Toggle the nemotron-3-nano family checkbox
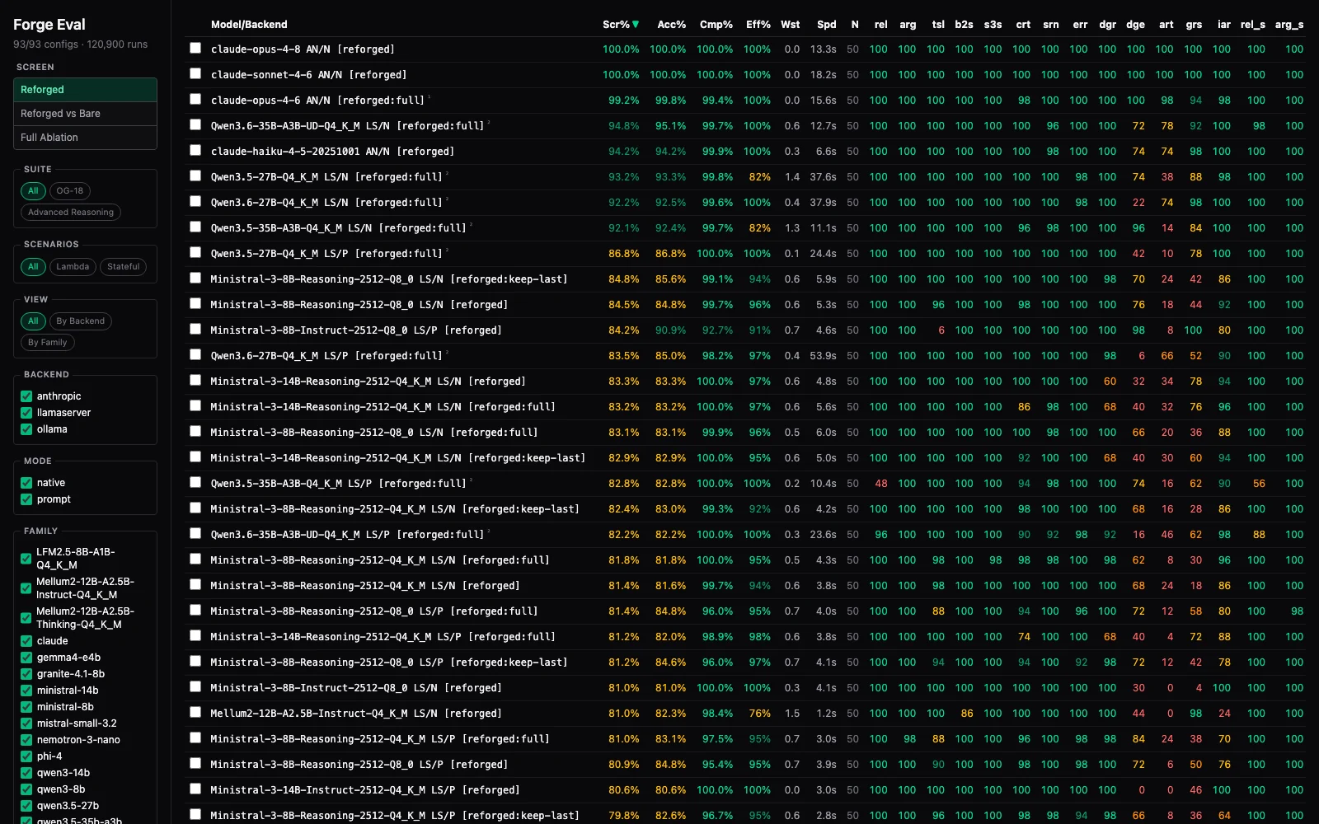 [x=26, y=740]
